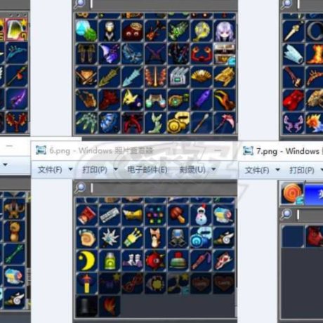
Task: Click the 7.png photo viewer title icon
Action: click(x=248, y=151)
